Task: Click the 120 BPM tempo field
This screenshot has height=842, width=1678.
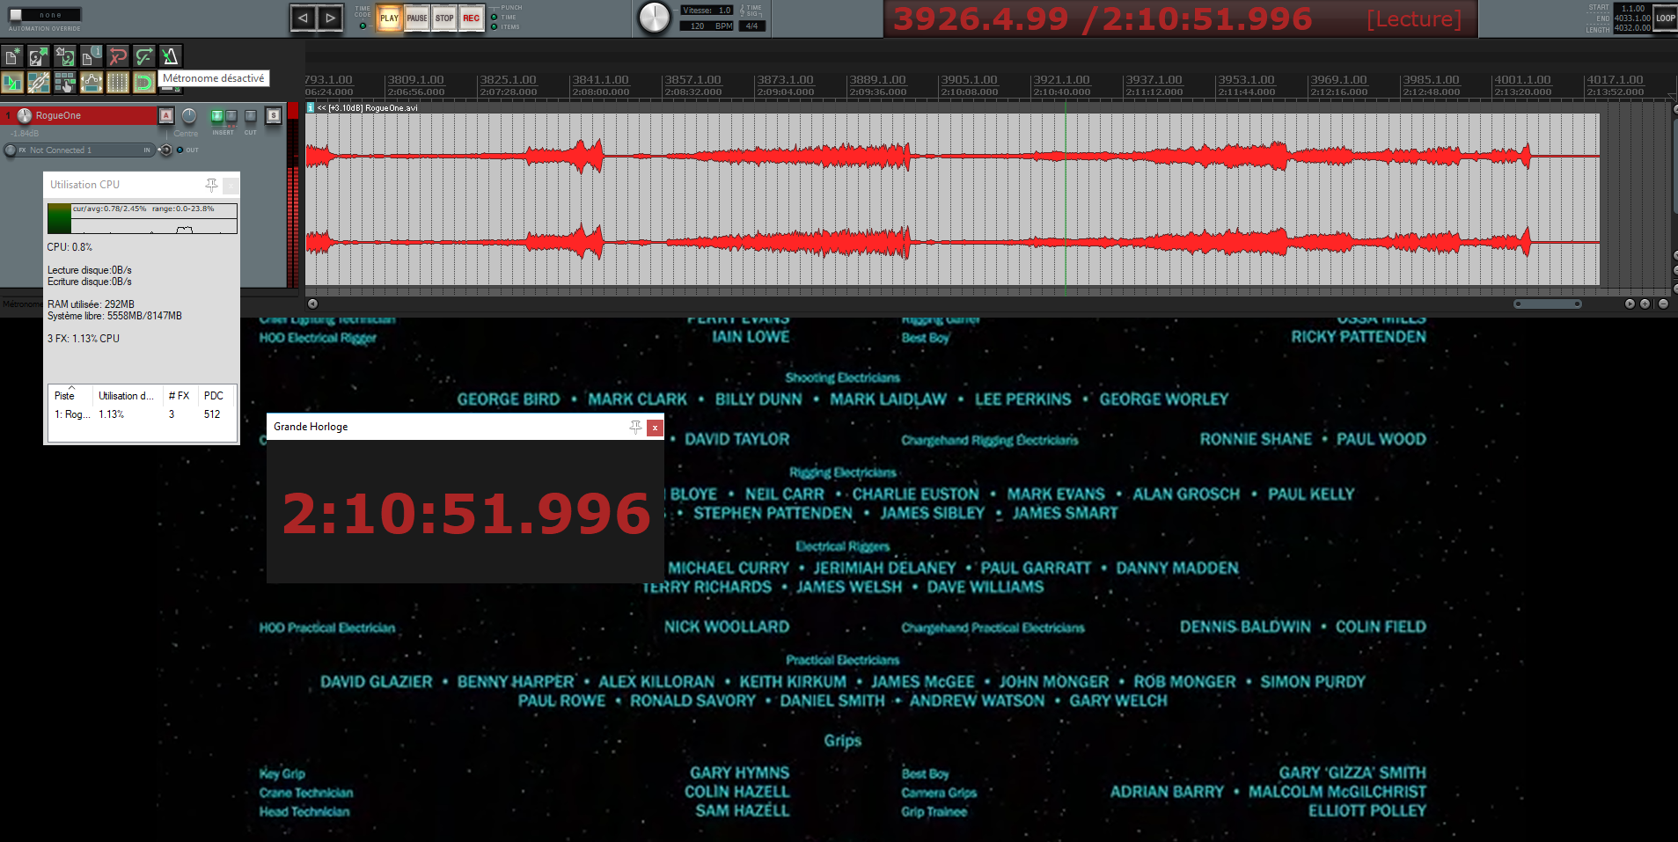Action: (x=707, y=26)
